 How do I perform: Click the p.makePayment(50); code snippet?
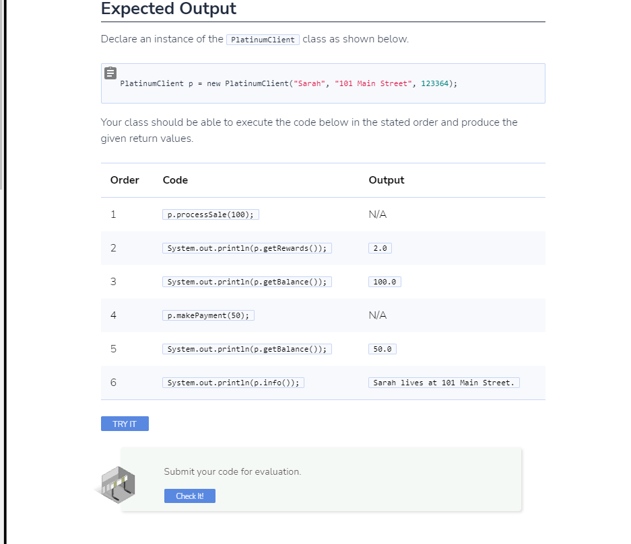(x=209, y=315)
